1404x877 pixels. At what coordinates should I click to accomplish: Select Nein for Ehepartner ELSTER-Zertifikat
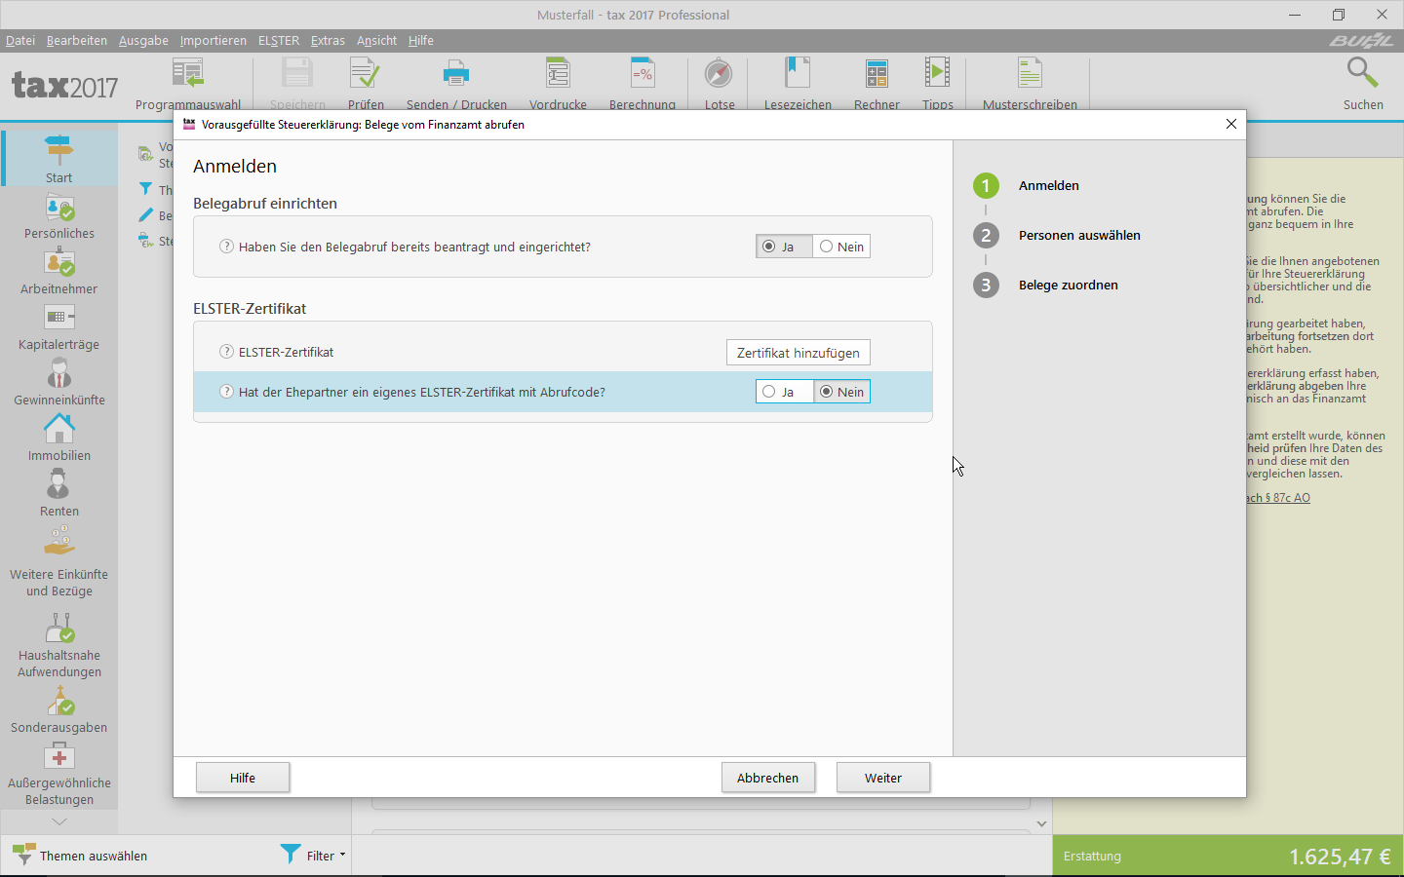coord(841,392)
